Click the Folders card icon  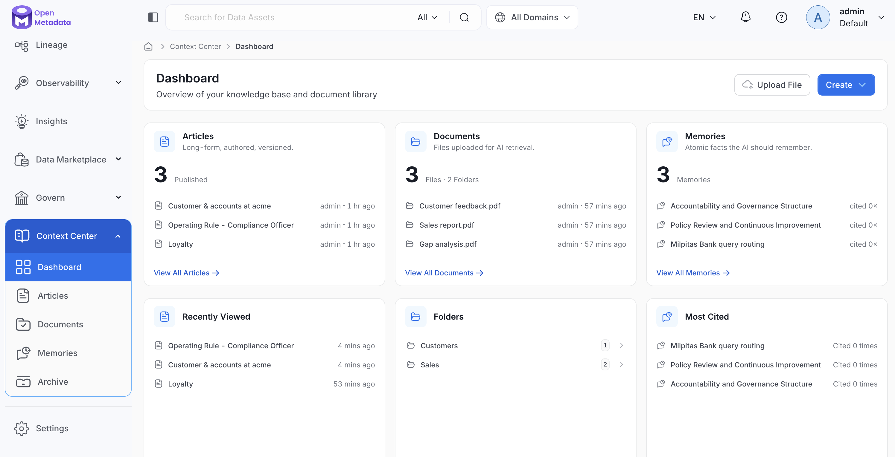[415, 316]
